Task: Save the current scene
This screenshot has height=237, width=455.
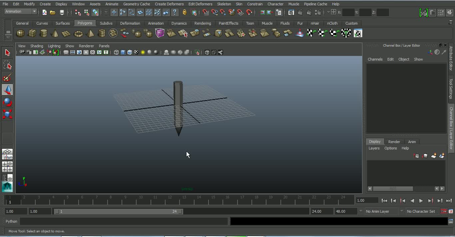Action: (x=62, y=12)
